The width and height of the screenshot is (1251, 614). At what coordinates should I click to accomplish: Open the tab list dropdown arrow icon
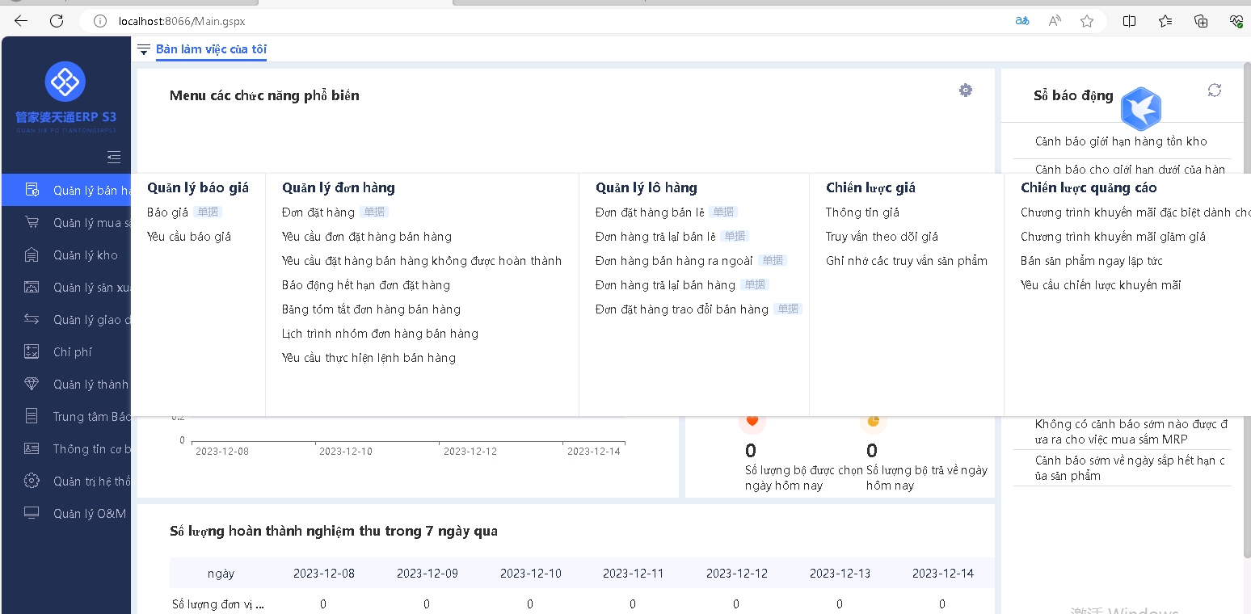click(144, 49)
